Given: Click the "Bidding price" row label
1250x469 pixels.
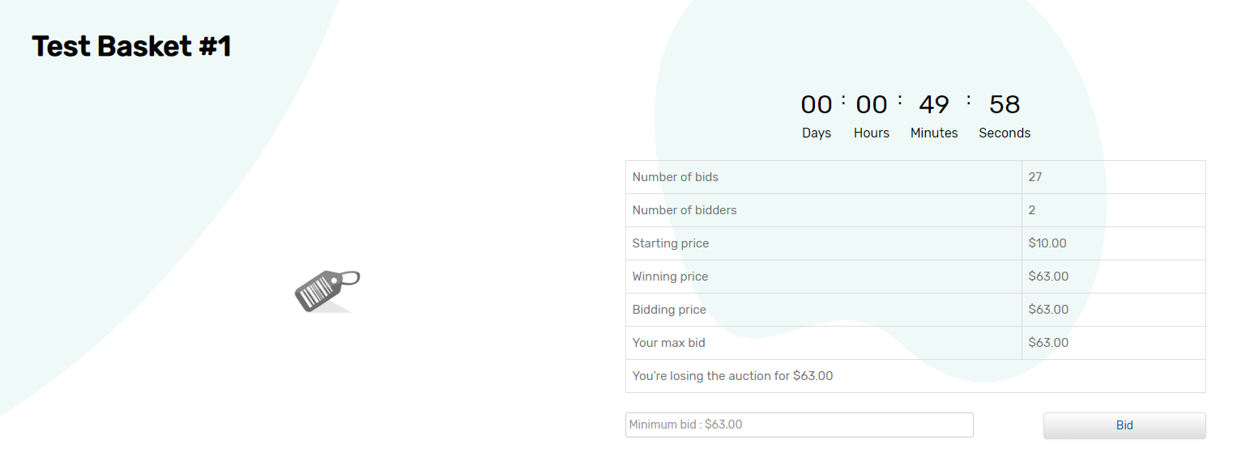Looking at the screenshot, I should [x=669, y=310].
